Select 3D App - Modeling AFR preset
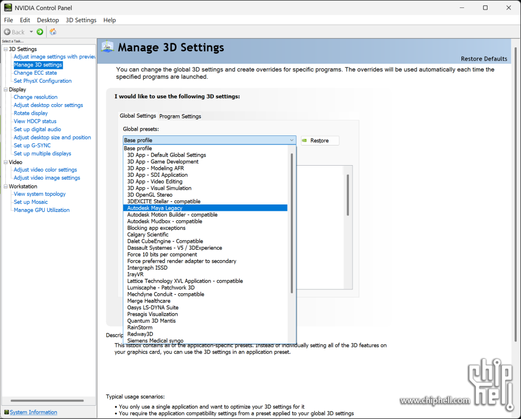This screenshot has height=419, width=521. (x=205, y=168)
